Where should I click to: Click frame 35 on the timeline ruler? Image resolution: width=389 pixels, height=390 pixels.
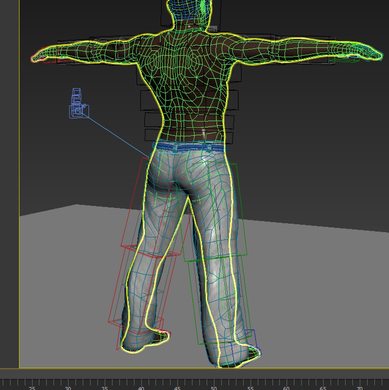(105, 387)
